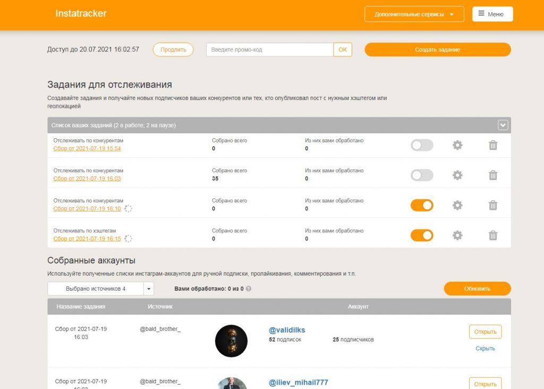Click the Выбрано источников 4 field
This screenshot has height=389, width=544.
click(96, 289)
